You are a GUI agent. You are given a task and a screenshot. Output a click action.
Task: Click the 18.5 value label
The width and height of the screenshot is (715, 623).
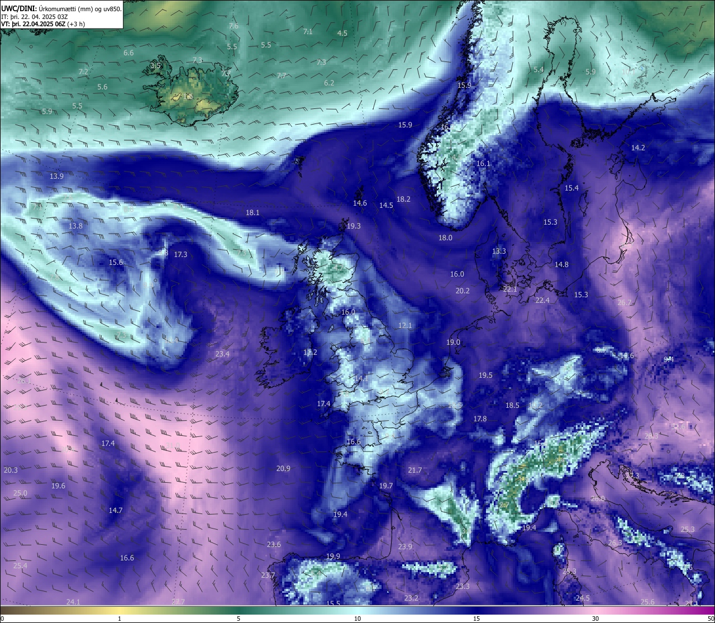[512, 406]
